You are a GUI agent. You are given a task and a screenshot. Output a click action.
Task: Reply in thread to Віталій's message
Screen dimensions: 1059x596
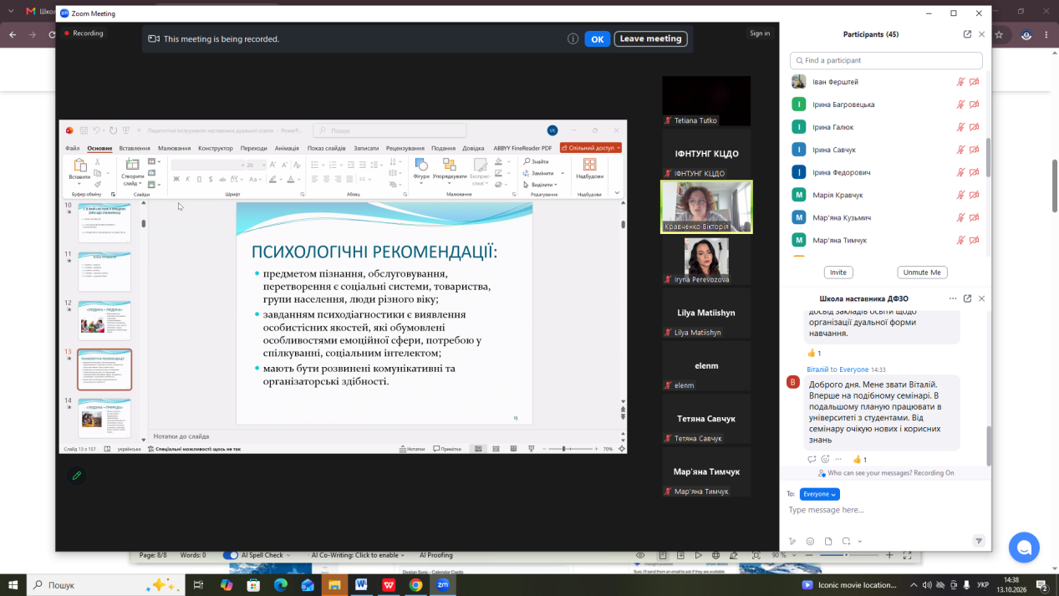pyautogui.click(x=812, y=459)
